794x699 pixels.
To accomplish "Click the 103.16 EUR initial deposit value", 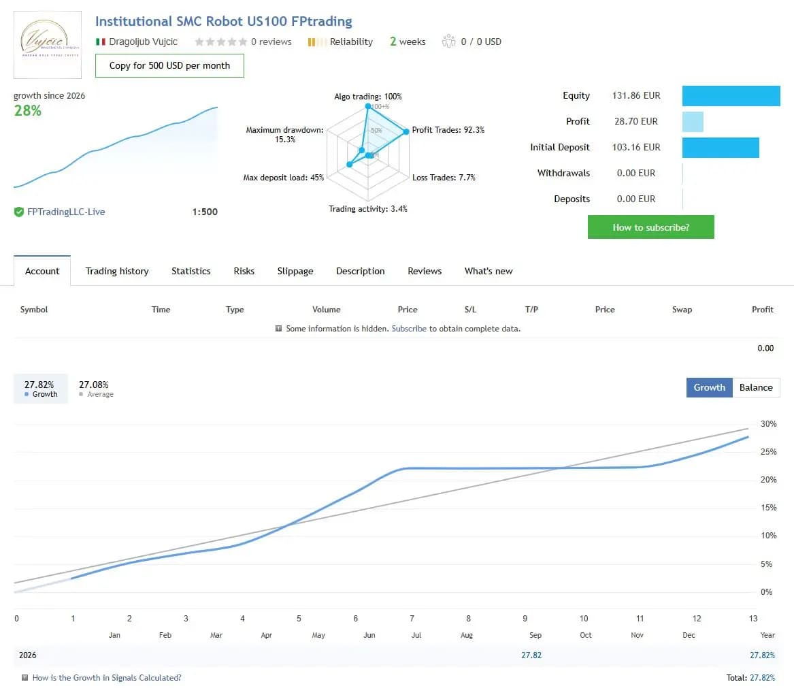I will point(636,147).
